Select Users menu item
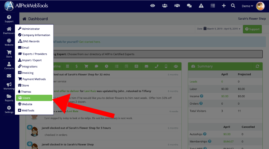 pyautogui.click(x=34, y=98)
